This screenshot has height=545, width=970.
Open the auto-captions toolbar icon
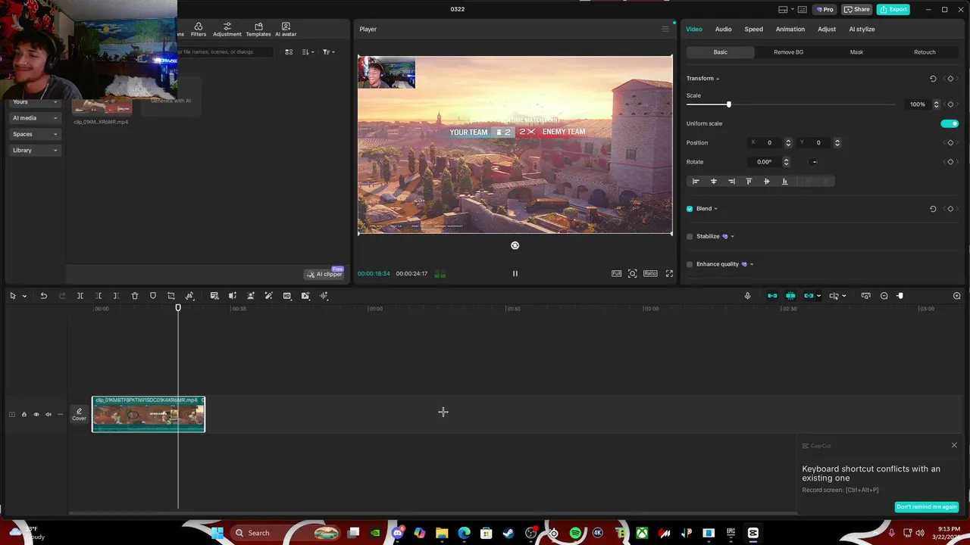point(214,296)
